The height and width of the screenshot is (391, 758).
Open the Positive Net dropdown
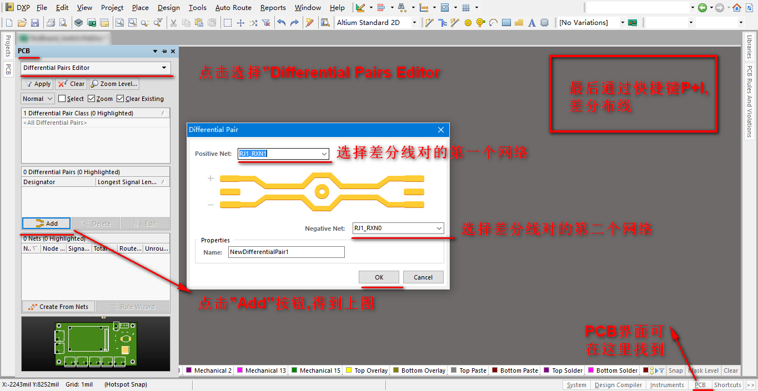[x=324, y=154]
